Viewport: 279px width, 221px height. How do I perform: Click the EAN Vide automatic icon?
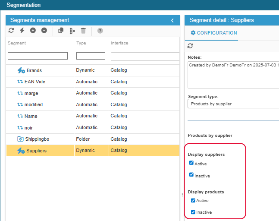pyautogui.click(x=20, y=82)
